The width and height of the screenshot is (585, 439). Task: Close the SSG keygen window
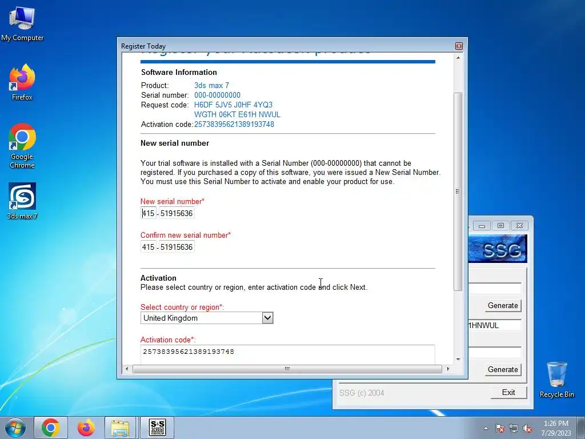(519, 225)
